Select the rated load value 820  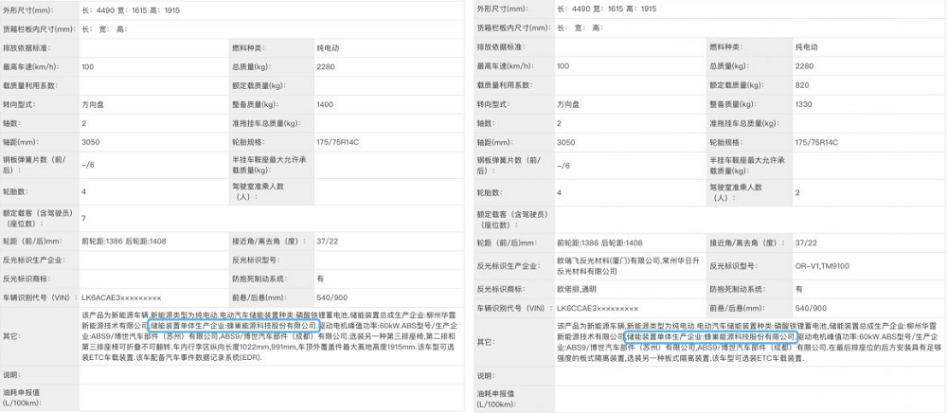click(803, 84)
